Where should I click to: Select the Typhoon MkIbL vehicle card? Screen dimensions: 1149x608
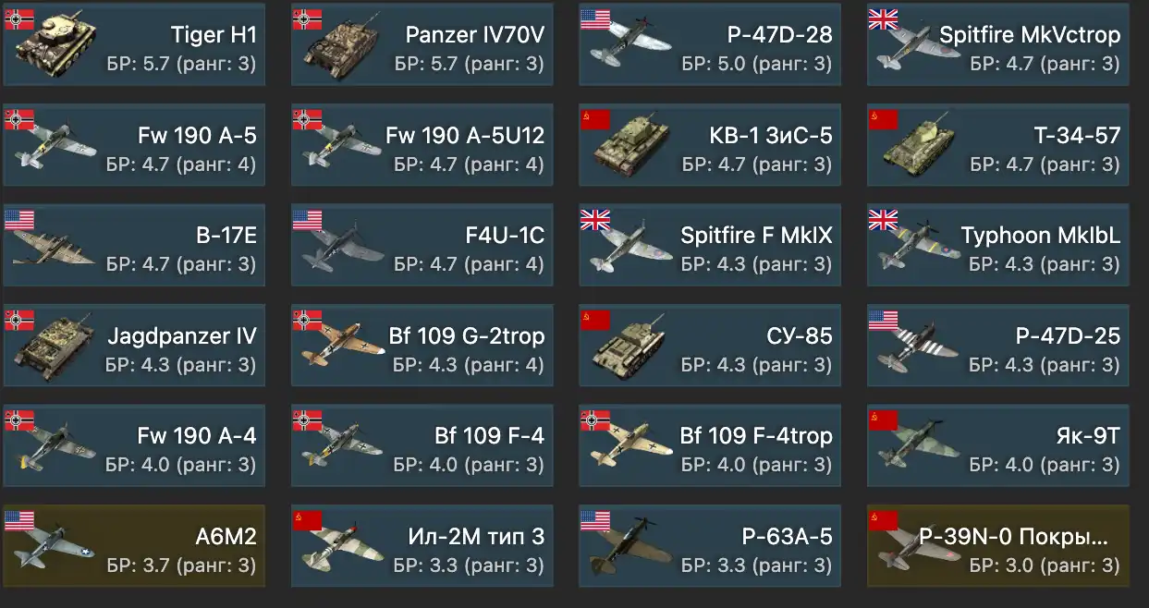[x=998, y=244]
